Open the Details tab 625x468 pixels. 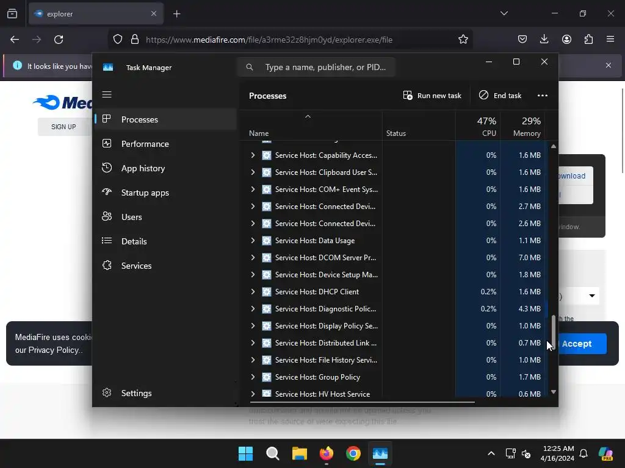pyautogui.click(x=165, y=241)
